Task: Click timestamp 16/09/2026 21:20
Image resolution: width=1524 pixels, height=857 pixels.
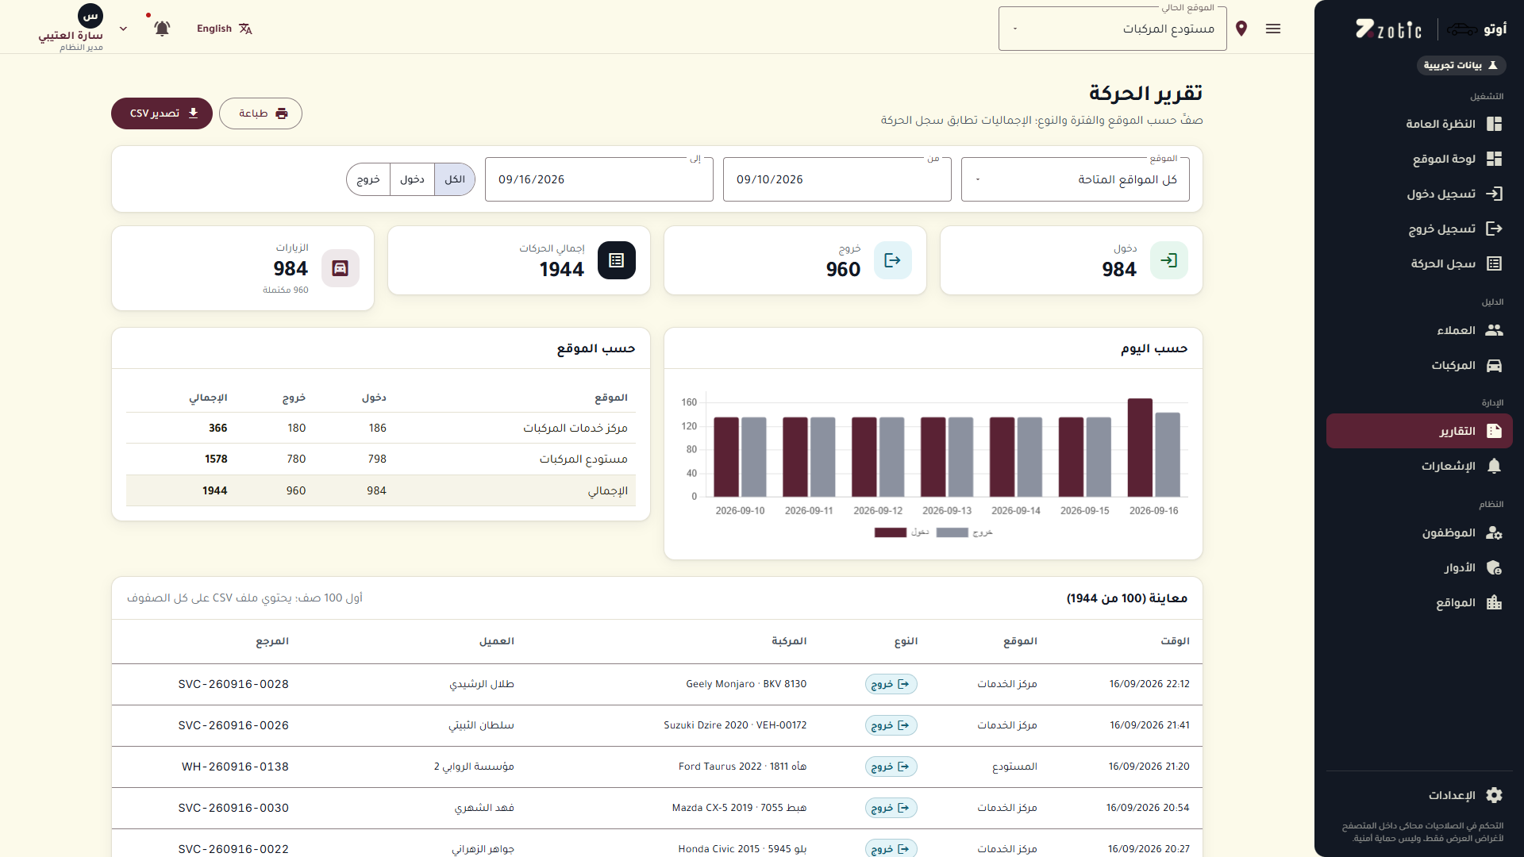Action: point(1149,767)
